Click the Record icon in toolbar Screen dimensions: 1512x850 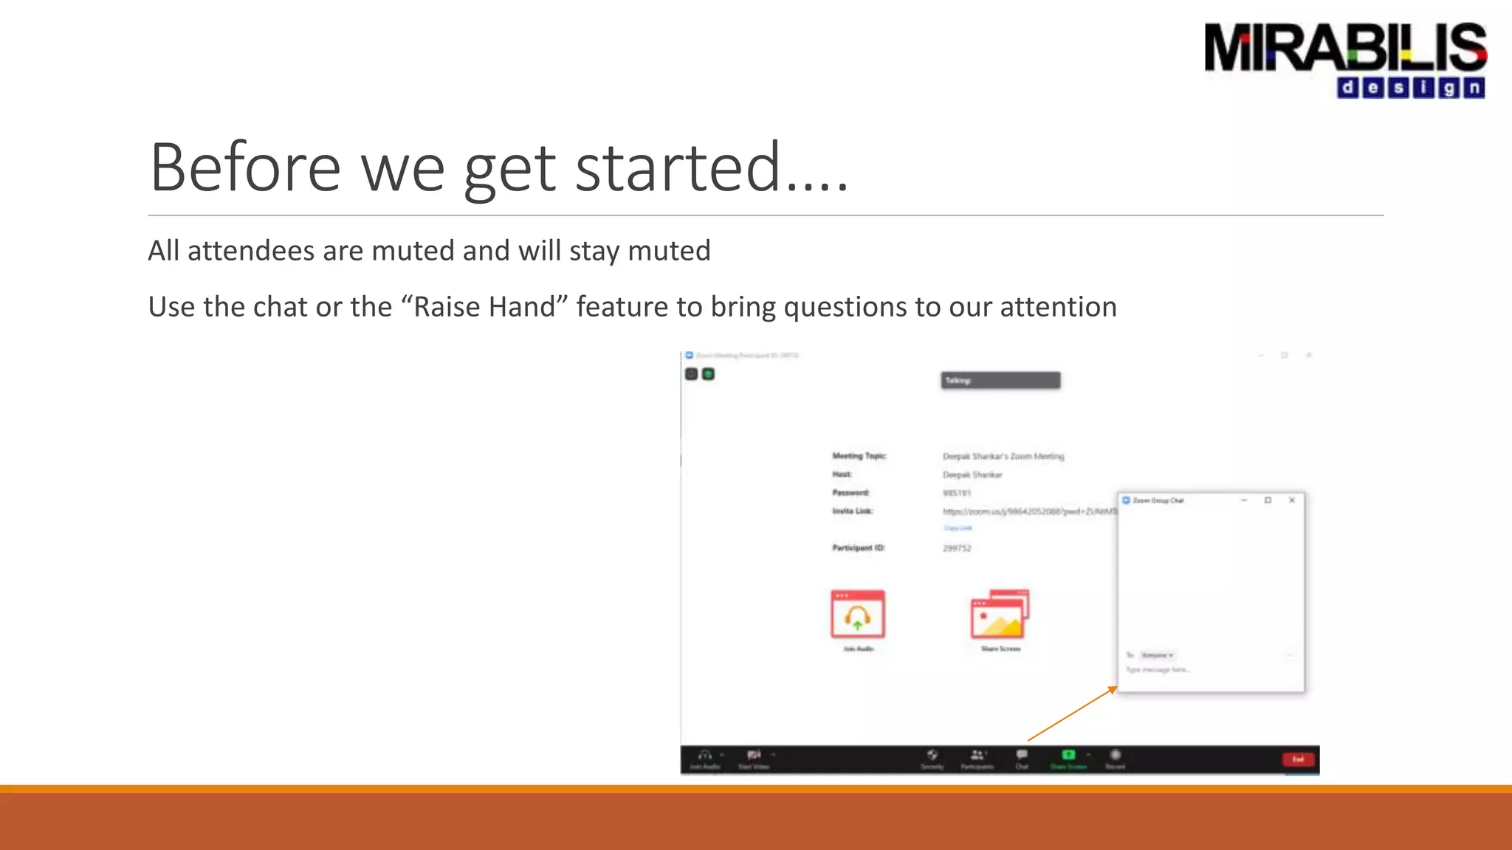pyautogui.click(x=1116, y=755)
